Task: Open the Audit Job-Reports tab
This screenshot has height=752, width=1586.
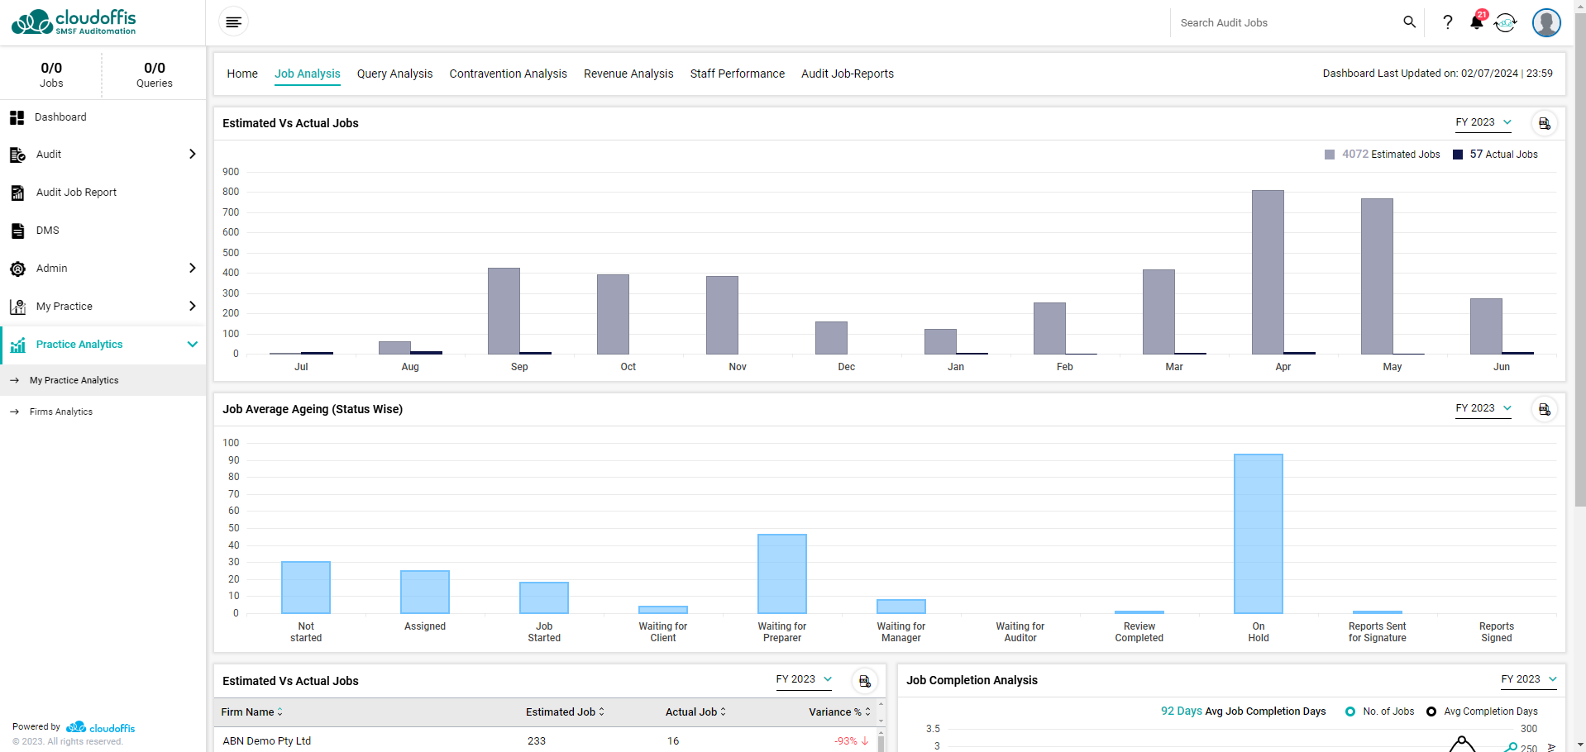Action: 848,74
